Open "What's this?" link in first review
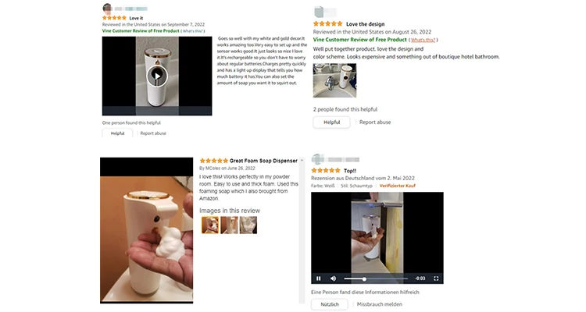 (193, 31)
